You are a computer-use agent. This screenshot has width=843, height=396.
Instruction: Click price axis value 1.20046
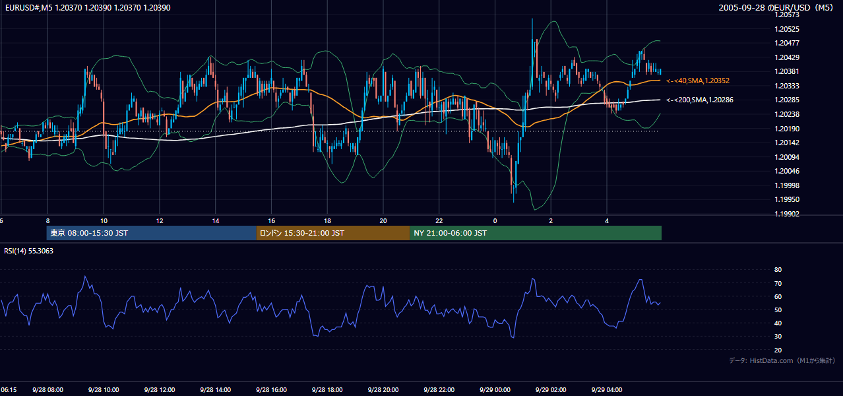(x=787, y=171)
